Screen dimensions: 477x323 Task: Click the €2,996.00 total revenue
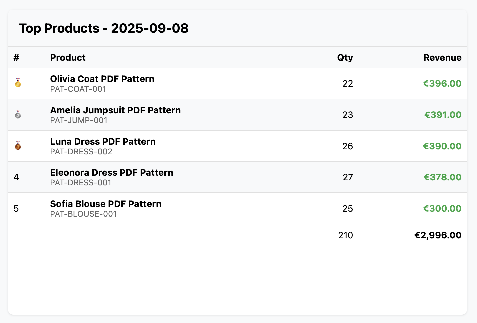point(438,235)
